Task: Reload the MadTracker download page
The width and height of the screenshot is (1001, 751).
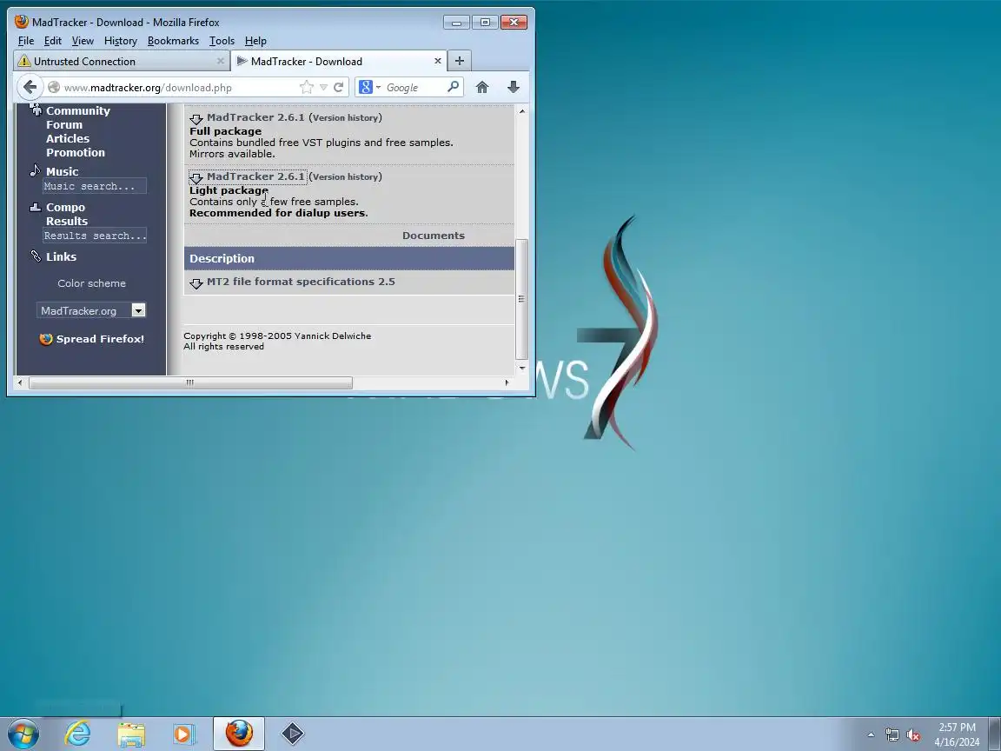Action: (x=338, y=87)
